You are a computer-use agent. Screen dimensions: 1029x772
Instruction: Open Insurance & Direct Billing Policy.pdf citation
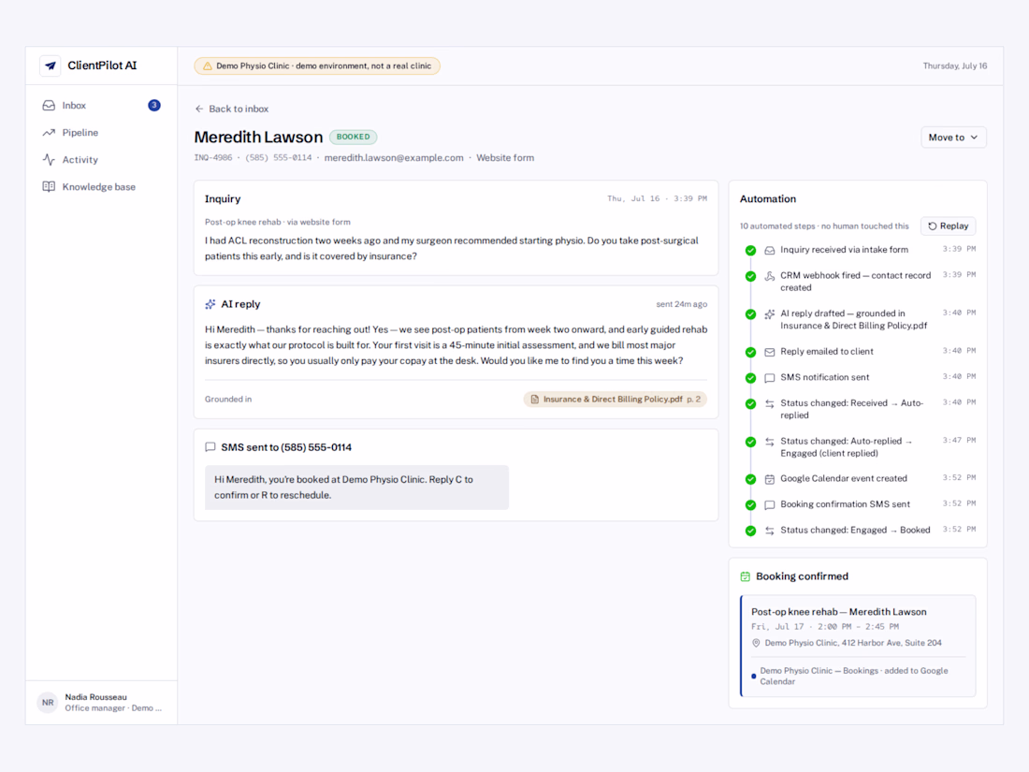(x=615, y=400)
